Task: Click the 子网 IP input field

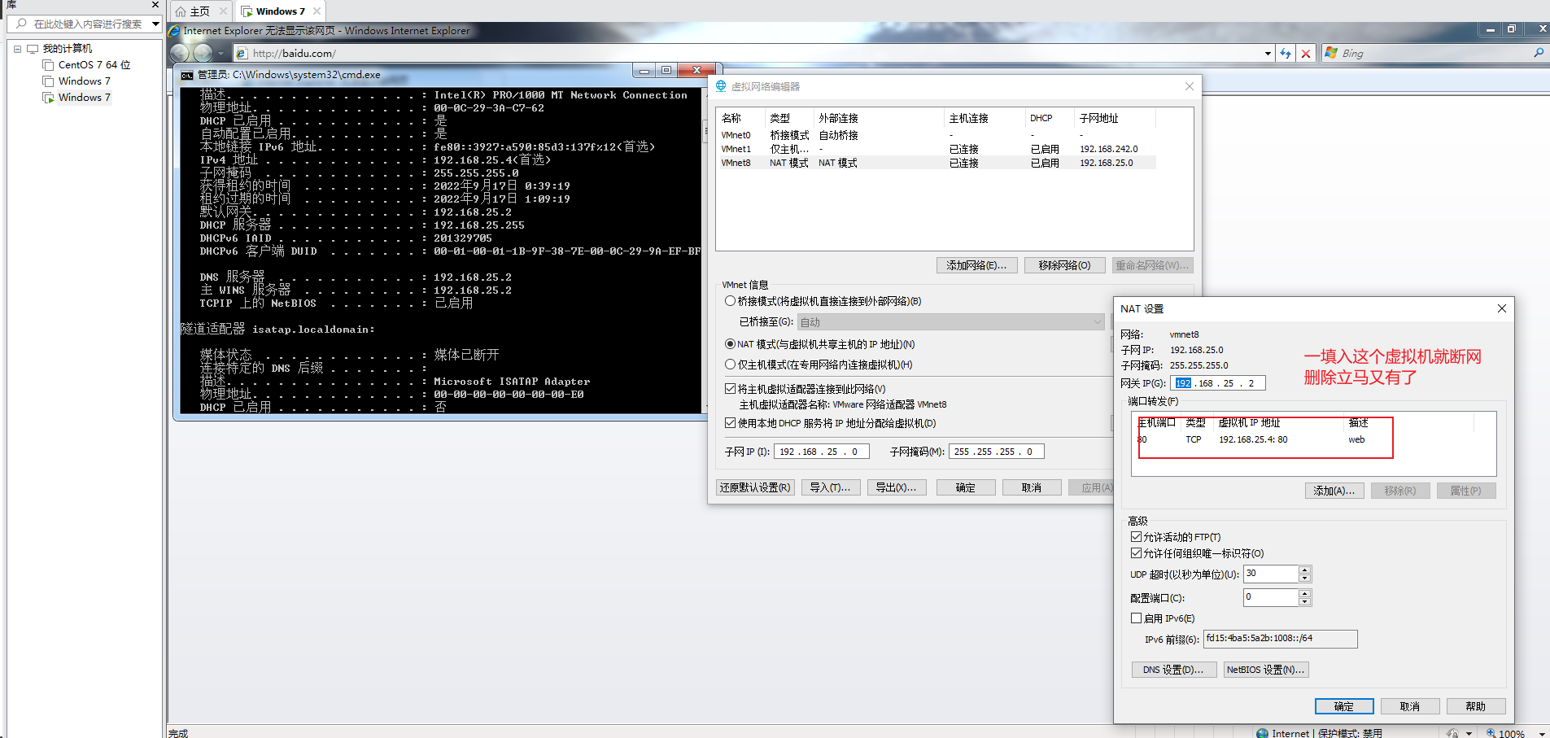Action: point(822,452)
